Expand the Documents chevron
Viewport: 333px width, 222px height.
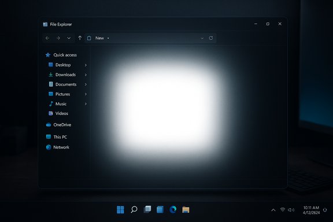[86, 84]
